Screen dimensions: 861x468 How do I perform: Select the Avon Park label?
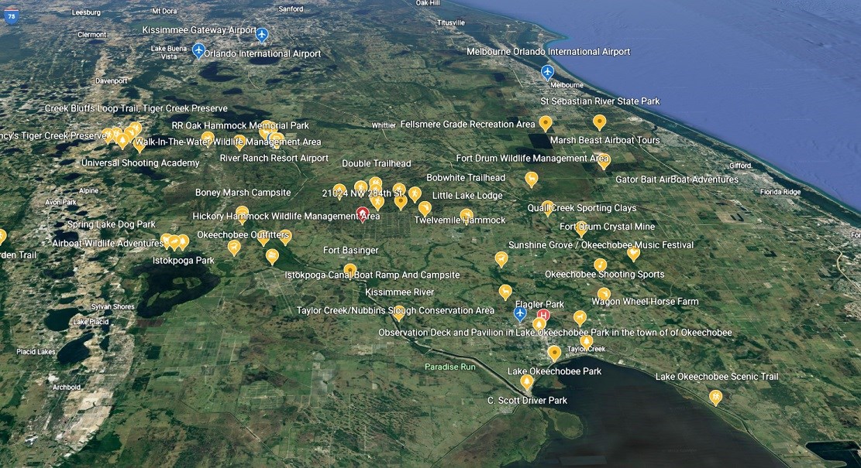point(61,202)
